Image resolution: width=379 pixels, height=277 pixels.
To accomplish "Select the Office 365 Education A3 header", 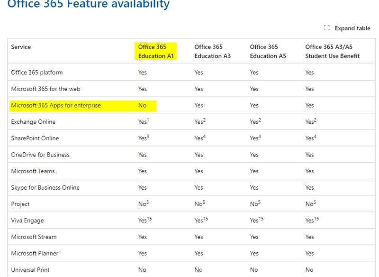I will 212,51.
